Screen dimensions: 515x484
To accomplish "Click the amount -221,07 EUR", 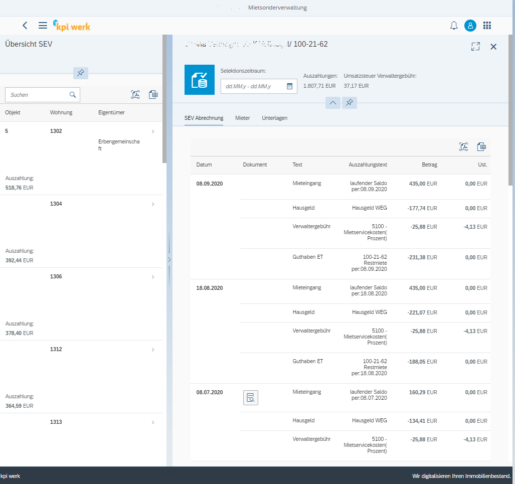I will [x=422, y=312].
